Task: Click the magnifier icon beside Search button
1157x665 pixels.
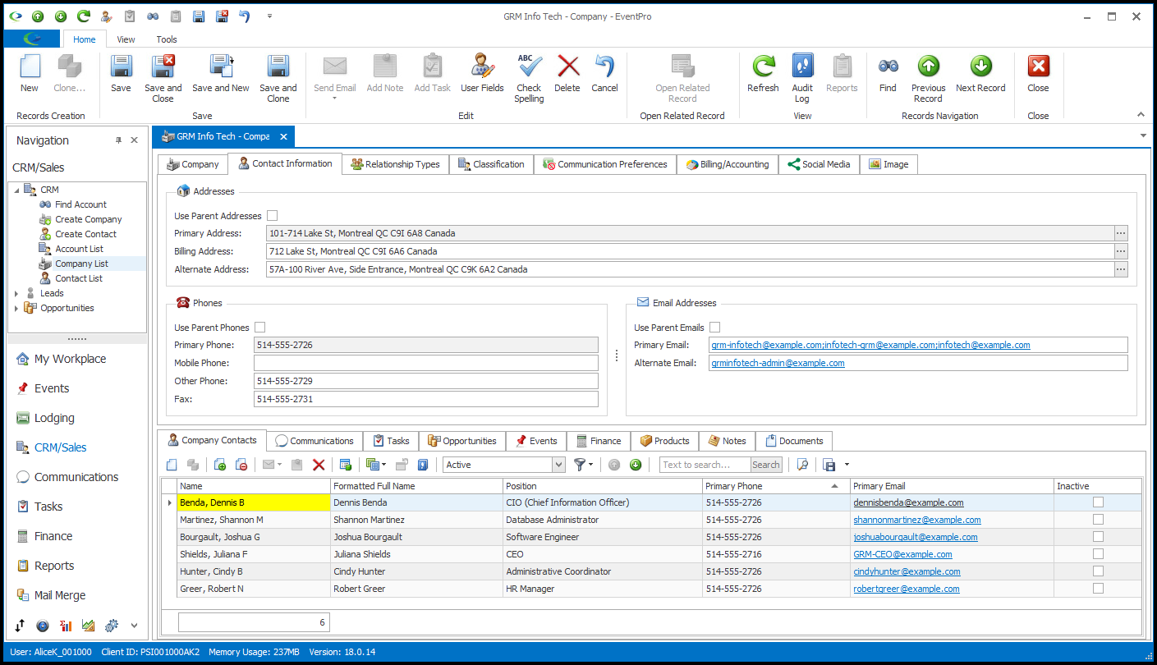Action: (802, 465)
